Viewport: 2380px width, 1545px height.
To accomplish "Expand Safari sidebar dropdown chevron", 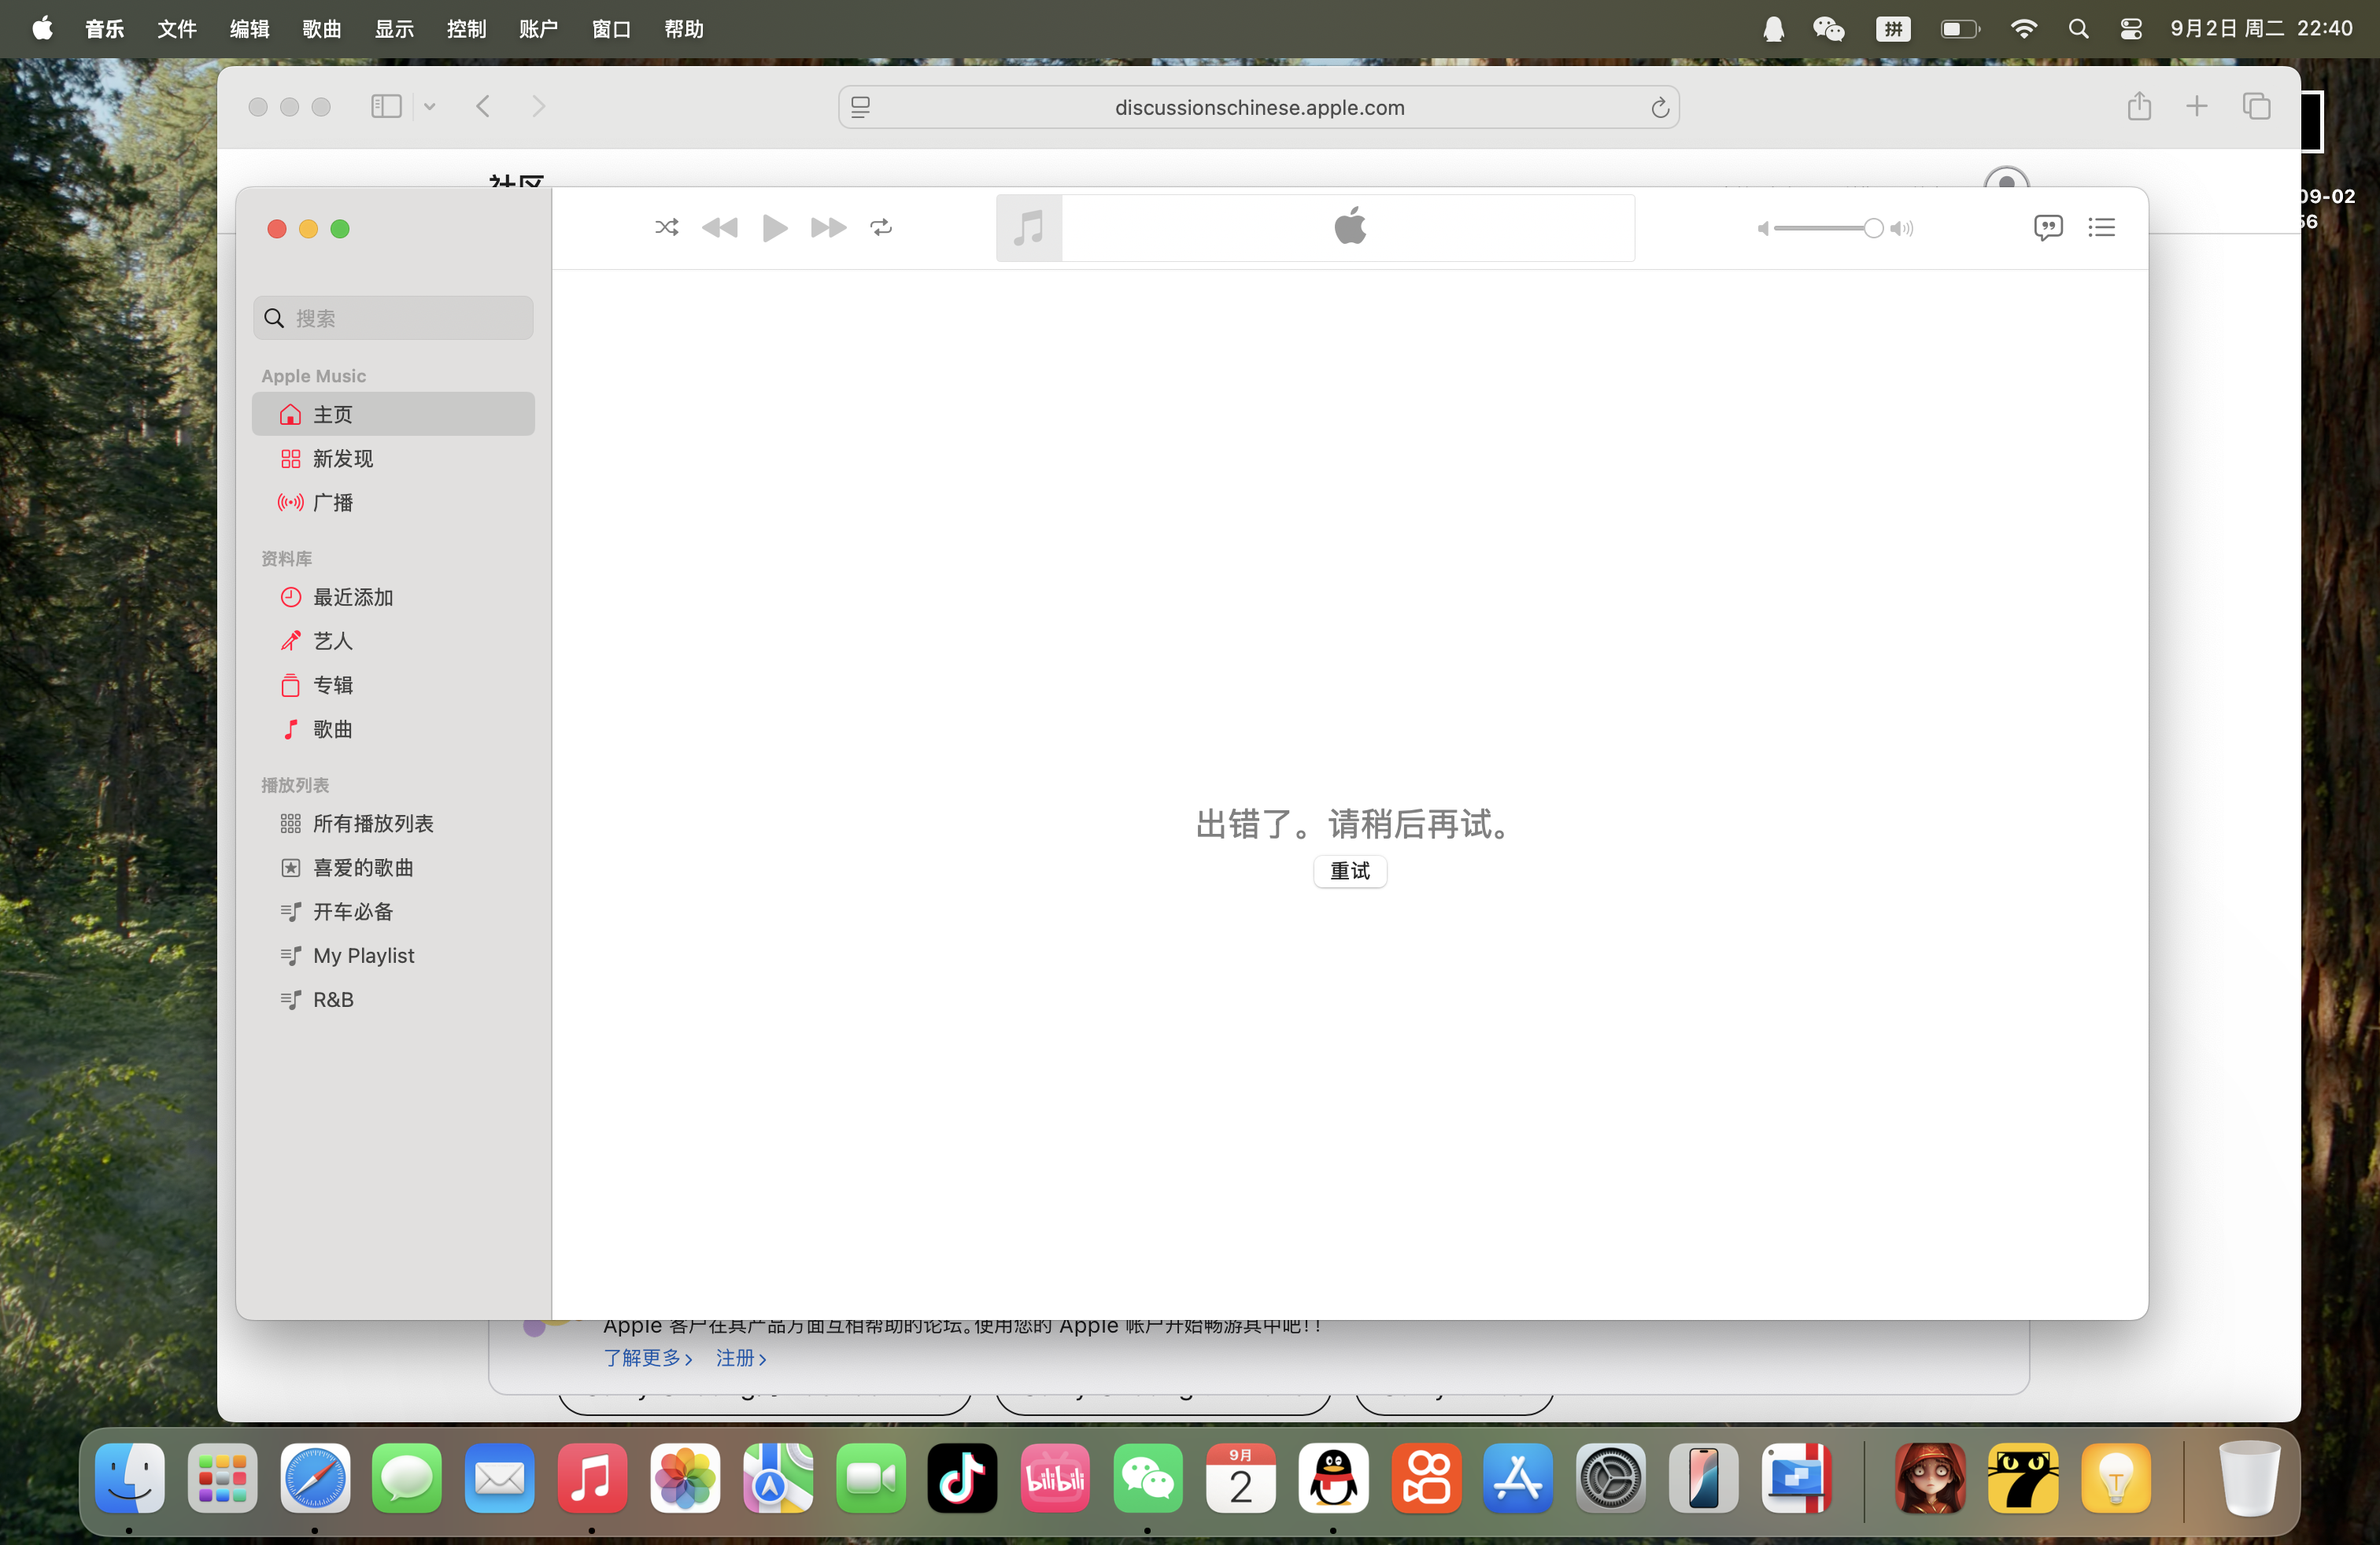I will [429, 107].
